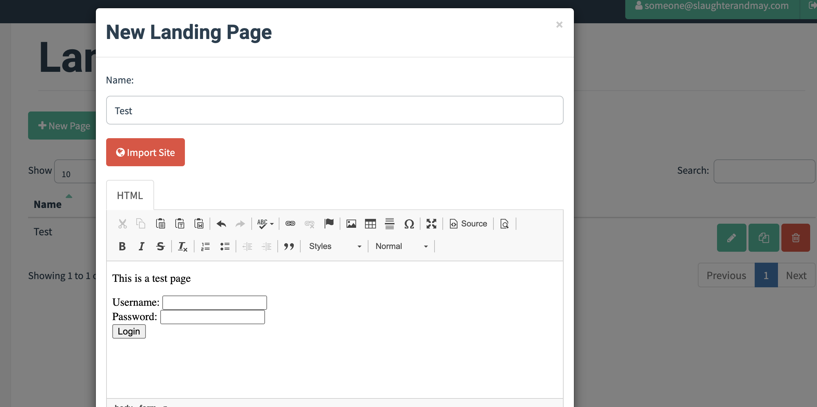Toggle bold formatting

point(122,246)
